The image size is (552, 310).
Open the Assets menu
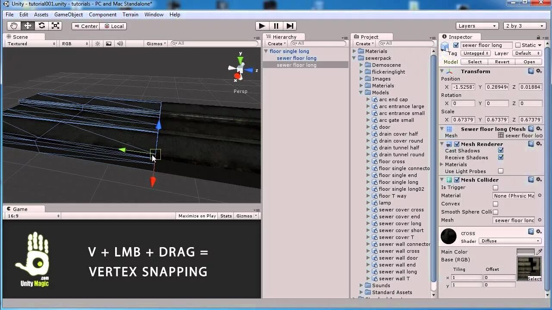(x=41, y=15)
